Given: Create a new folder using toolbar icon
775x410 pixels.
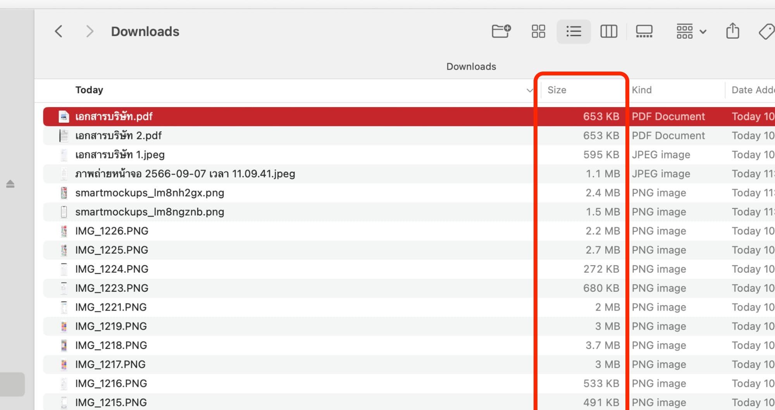Looking at the screenshot, I should click(x=501, y=31).
